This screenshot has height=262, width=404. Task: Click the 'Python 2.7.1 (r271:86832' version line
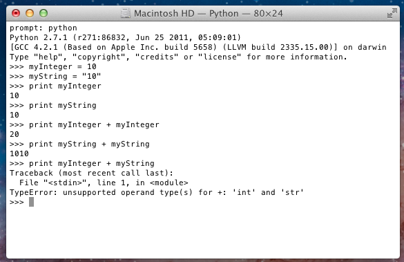click(x=125, y=37)
